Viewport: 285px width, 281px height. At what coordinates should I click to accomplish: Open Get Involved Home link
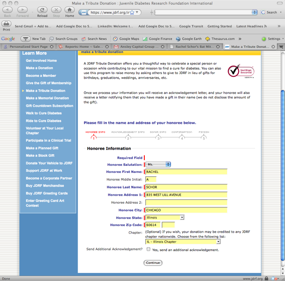(x=41, y=61)
